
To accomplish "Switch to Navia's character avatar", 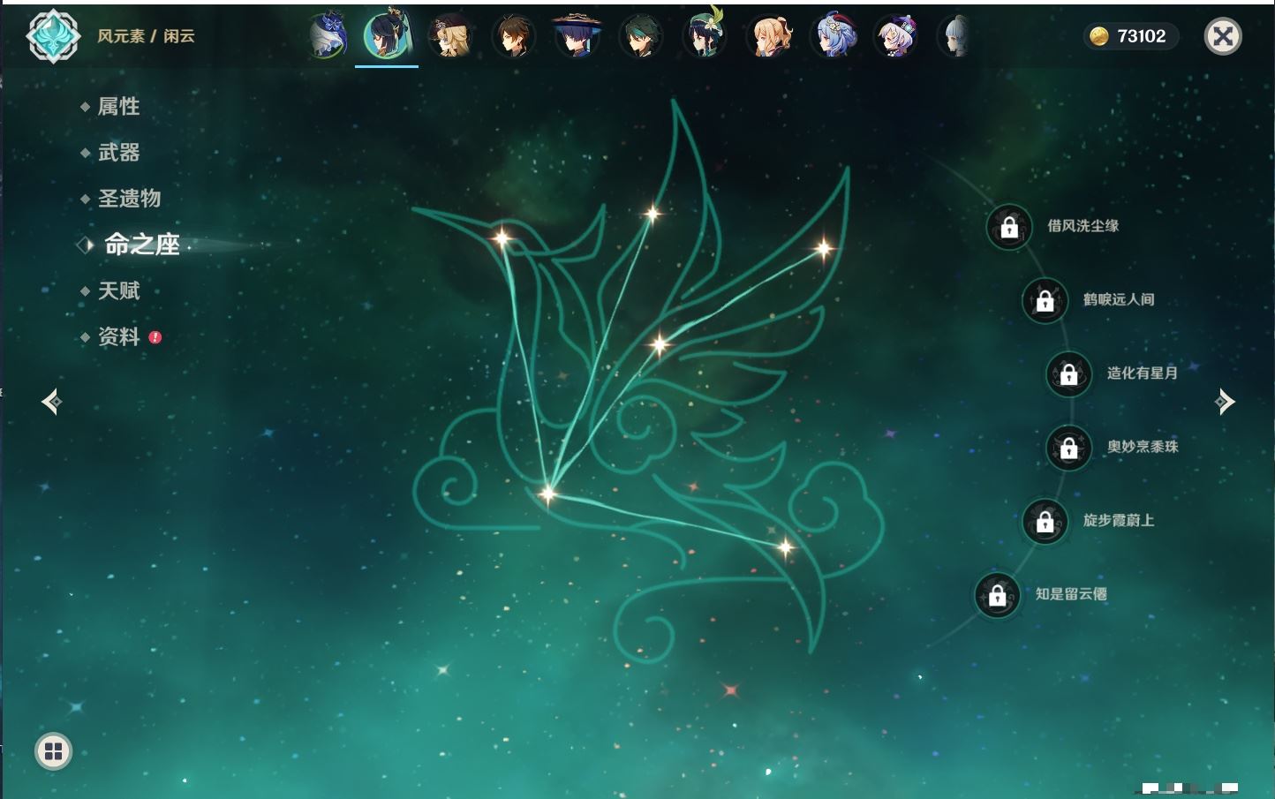I will coord(450,36).
